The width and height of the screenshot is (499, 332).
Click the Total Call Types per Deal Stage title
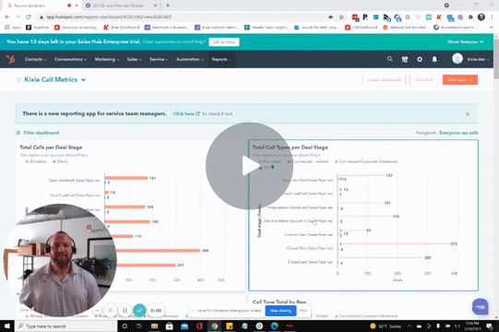coord(290,148)
